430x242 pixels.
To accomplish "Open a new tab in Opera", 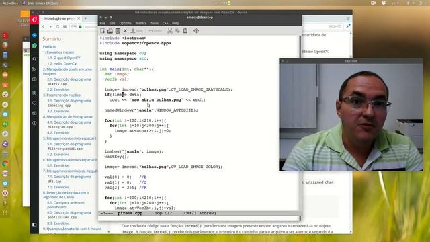I will point(85,19).
